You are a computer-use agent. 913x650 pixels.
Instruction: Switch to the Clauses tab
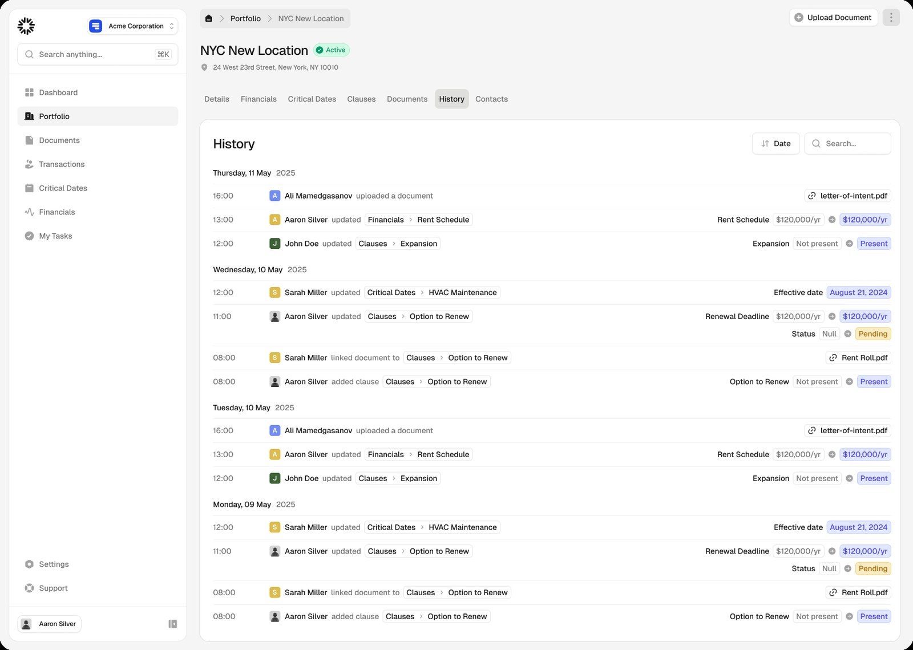pyautogui.click(x=361, y=99)
